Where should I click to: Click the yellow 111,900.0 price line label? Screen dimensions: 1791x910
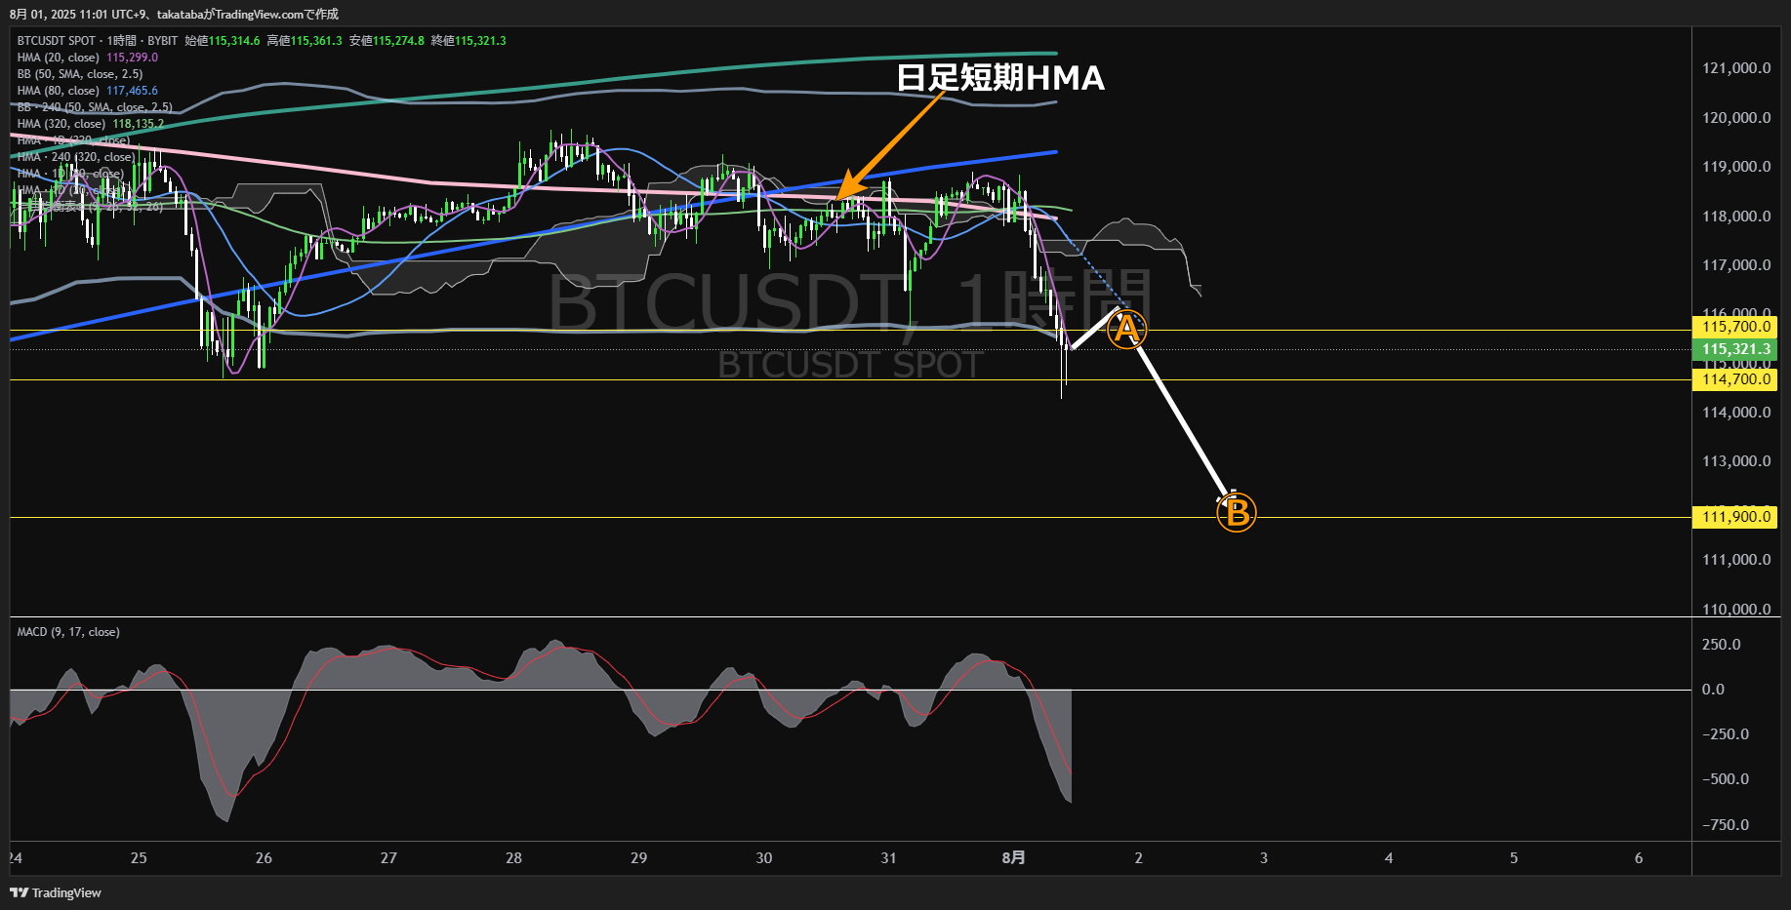click(1734, 517)
